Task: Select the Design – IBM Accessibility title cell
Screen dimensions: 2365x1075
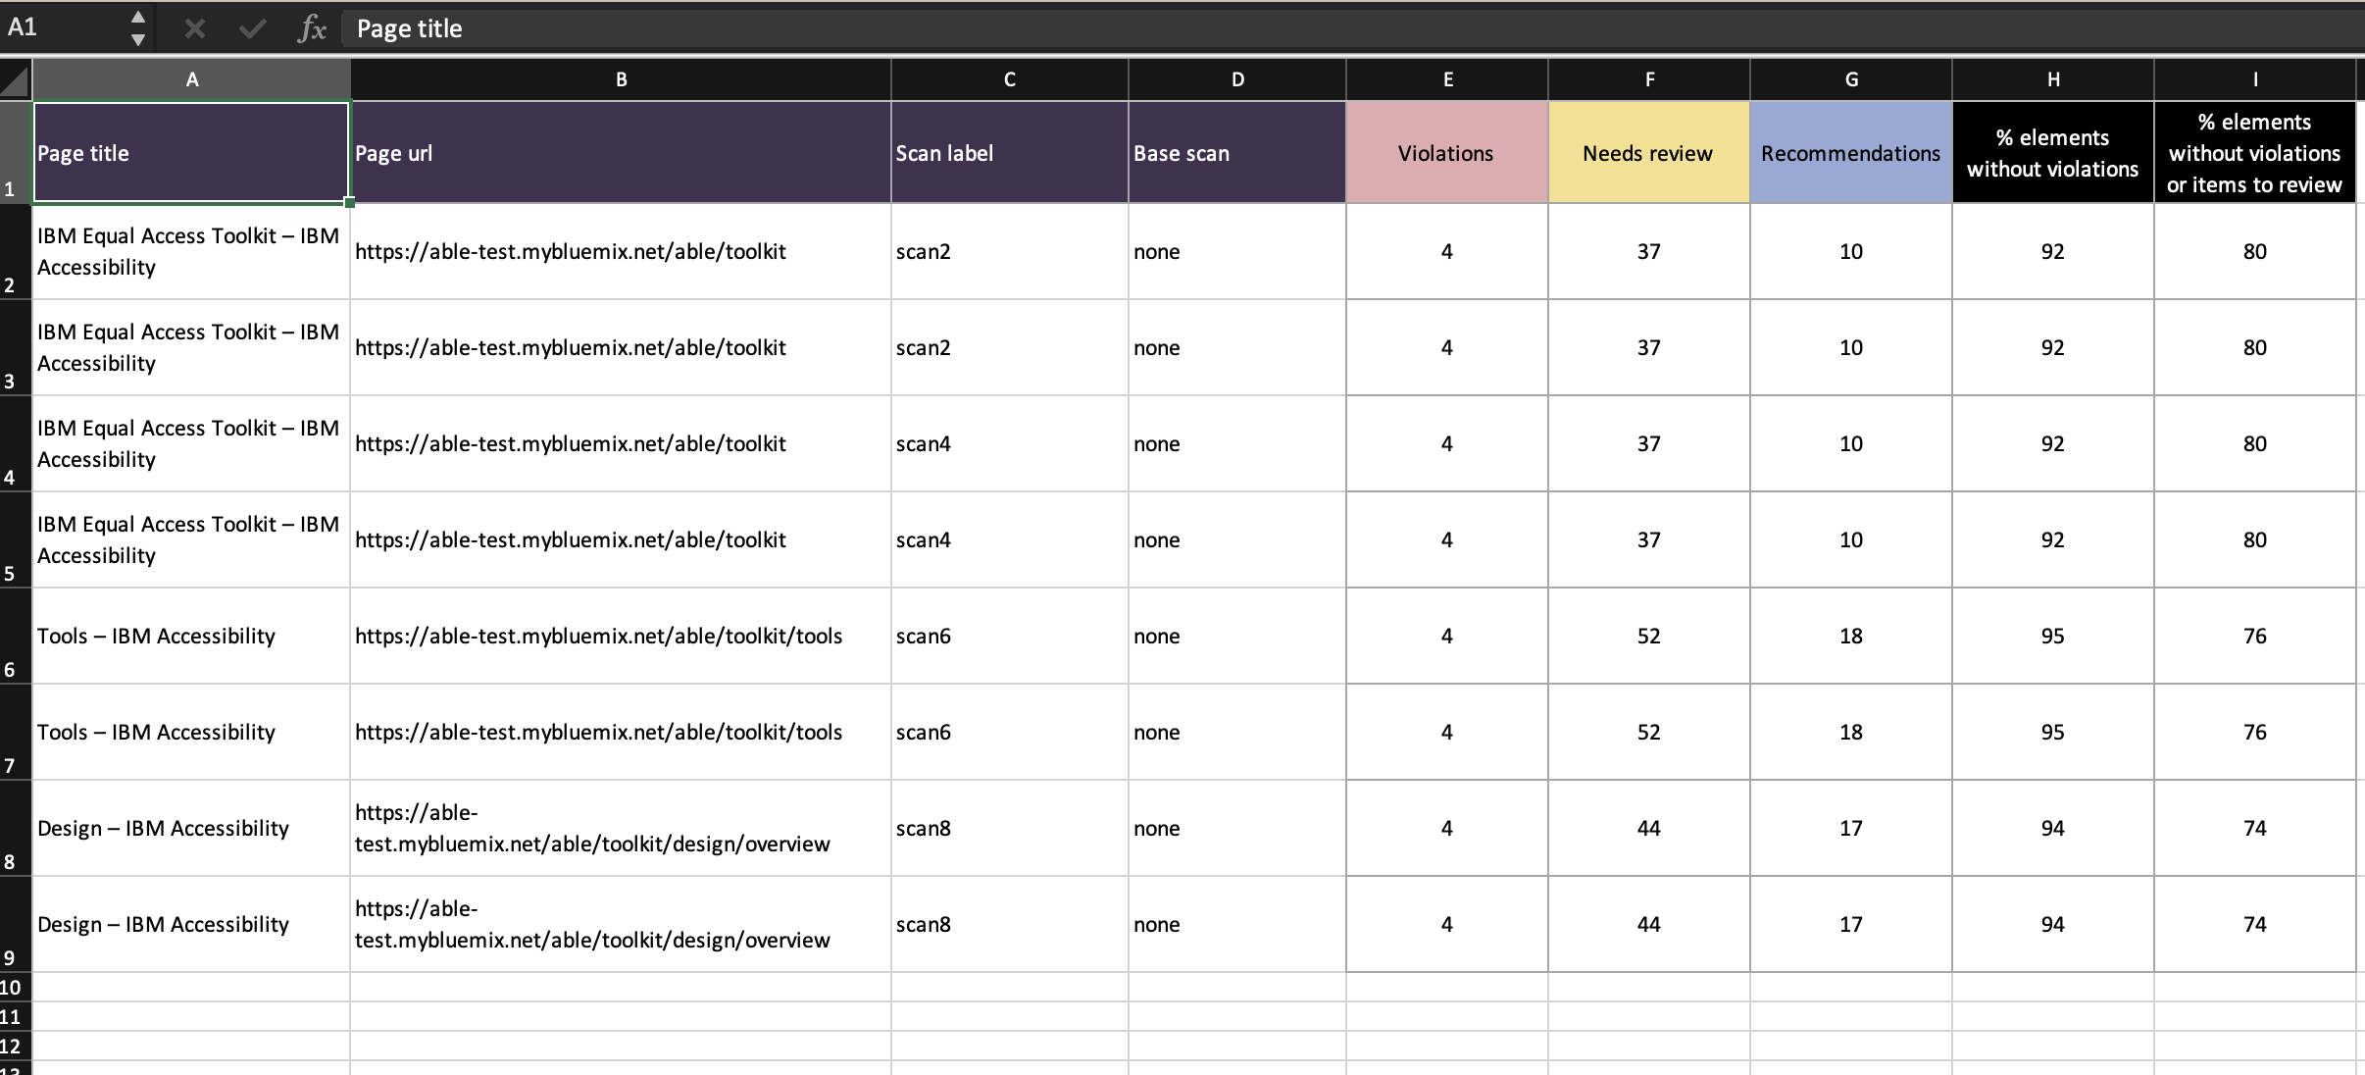Action: [x=163, y=828]
